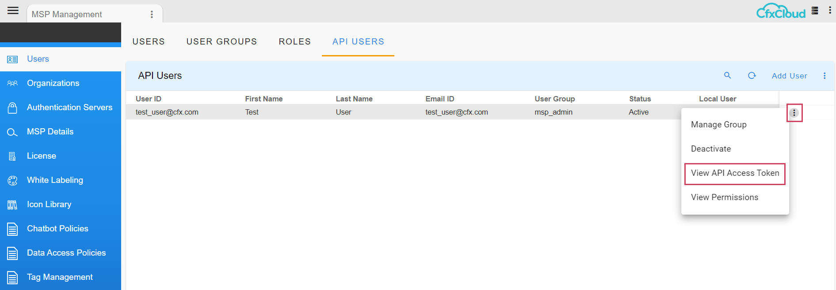This screenshot has height=290, width=836.
Task: Select View API Access Token
Action: coord(735,173)
